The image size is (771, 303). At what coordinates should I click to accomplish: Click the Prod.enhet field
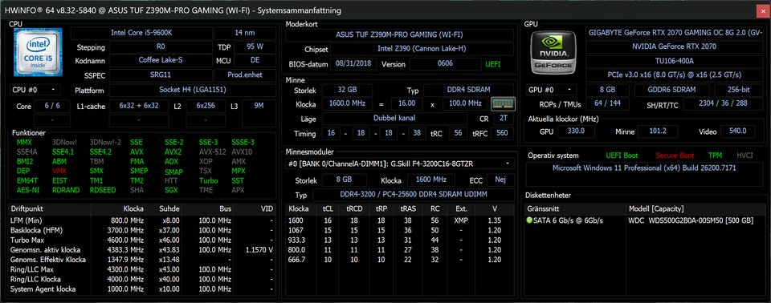[x=244, y=75]
